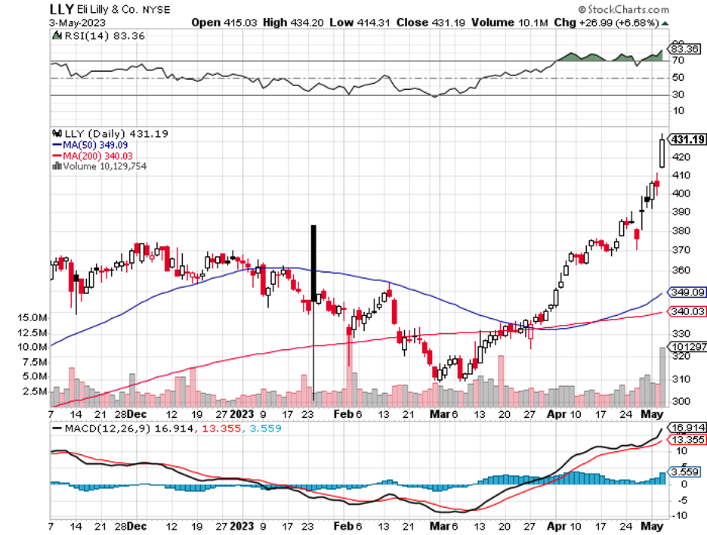Click the 3.559 blue tag on the MACD axis
Image resolution: width=707 pixels, height=535 pixels.
tap(685, 472)
